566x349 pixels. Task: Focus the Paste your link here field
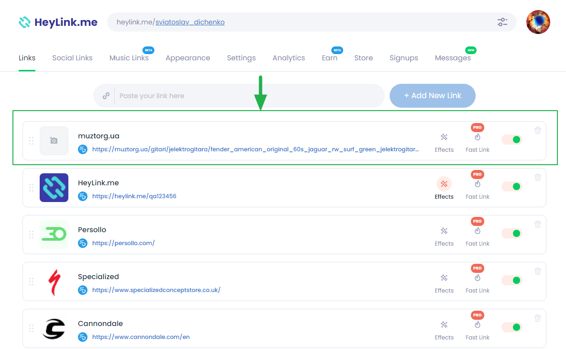click(239, 96)
